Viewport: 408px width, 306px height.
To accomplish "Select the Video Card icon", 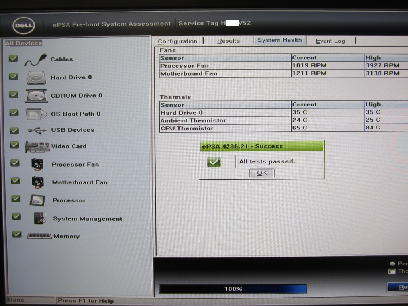I will (37, 147).
